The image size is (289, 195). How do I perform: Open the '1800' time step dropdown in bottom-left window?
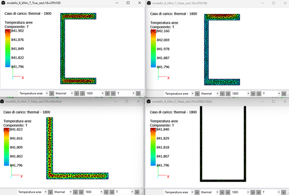[x=95, y=192]
